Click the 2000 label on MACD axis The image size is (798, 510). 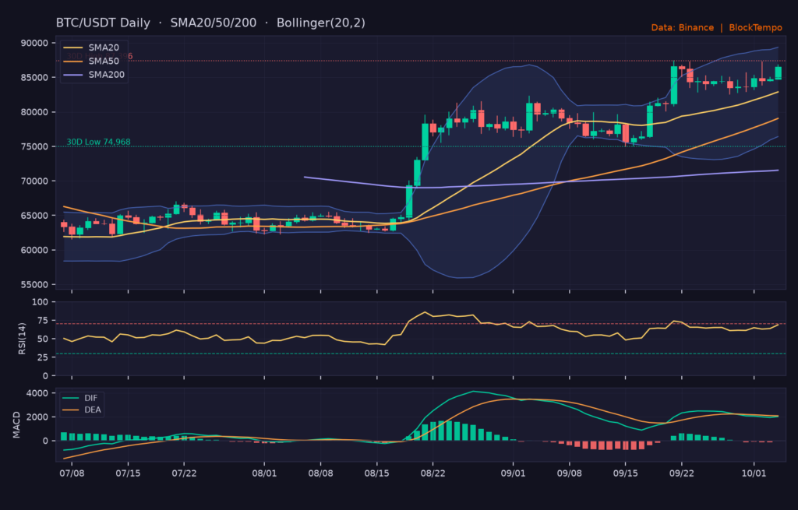tap(37, 417)
